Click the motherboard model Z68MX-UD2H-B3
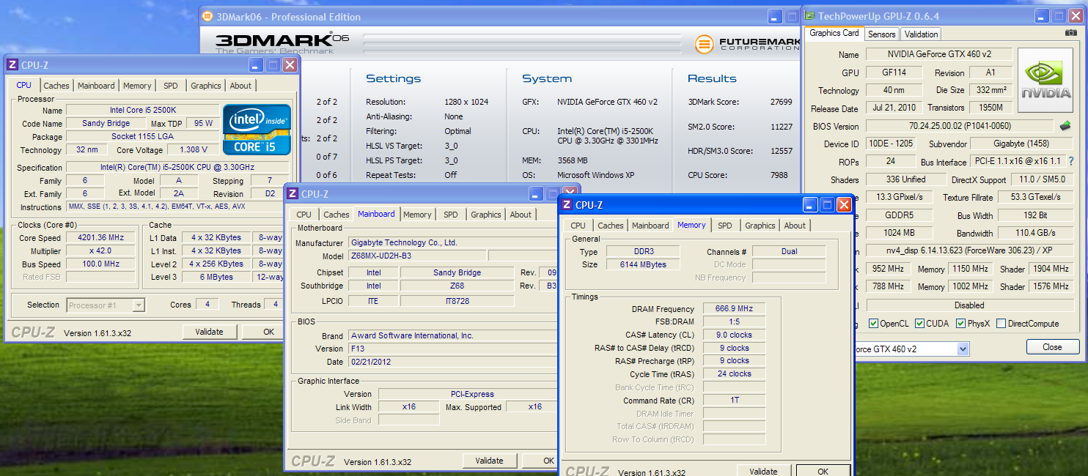 click(417, 256)
